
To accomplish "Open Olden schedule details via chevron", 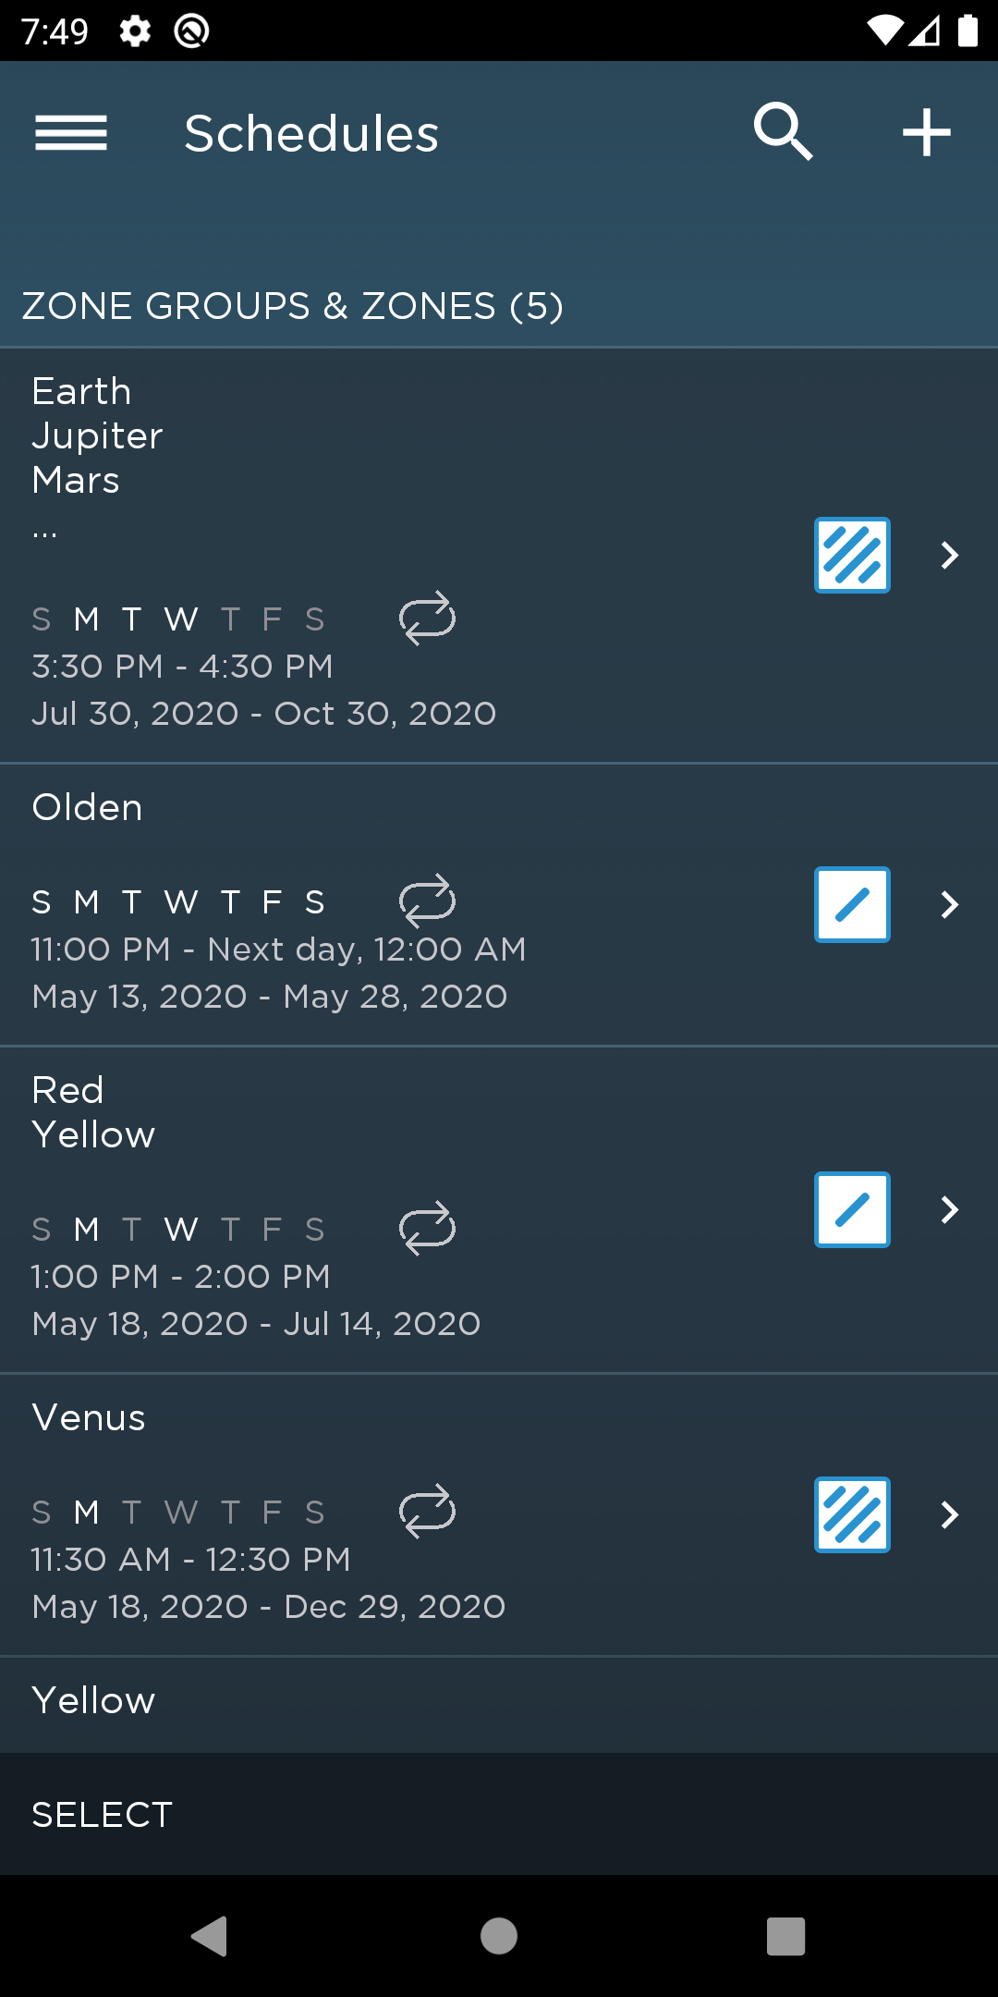I will 949,904.
